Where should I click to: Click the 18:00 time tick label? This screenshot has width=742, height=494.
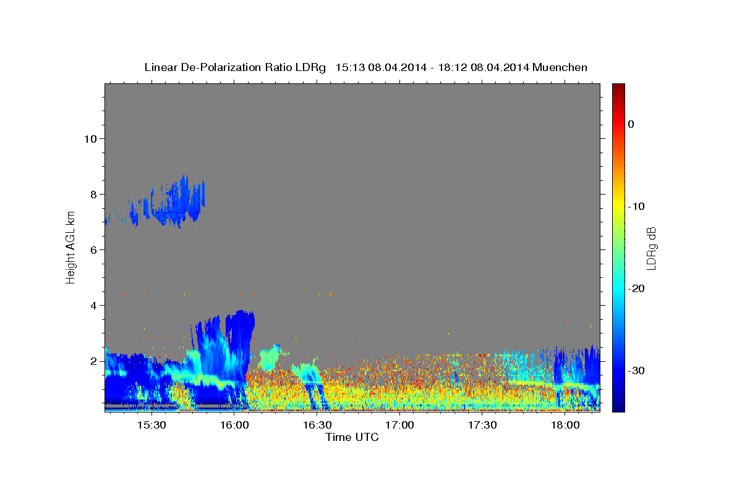point(565,425)
